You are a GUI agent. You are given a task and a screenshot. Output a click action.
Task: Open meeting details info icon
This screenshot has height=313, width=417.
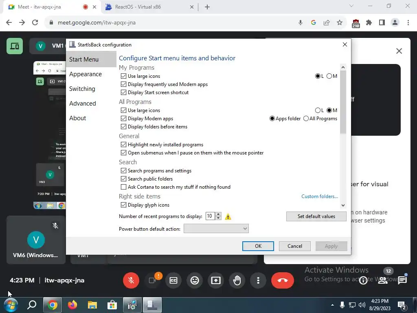[x=363, y=280]
